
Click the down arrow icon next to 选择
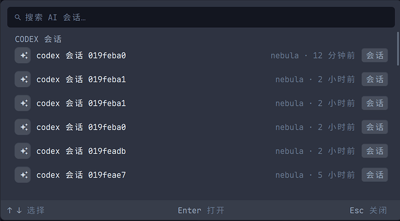[19, 211]
